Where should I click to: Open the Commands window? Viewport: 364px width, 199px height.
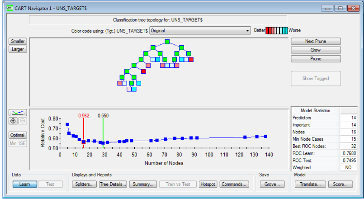pos(234,184)
